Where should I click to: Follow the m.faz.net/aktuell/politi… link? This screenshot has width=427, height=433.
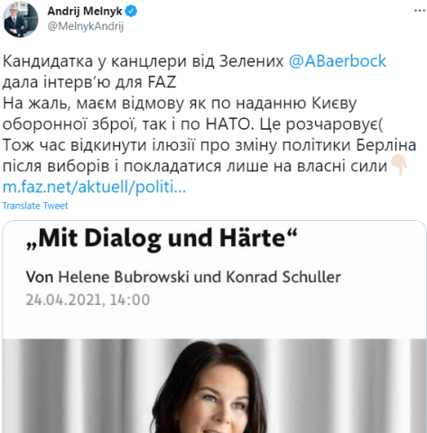click(94, 188)
